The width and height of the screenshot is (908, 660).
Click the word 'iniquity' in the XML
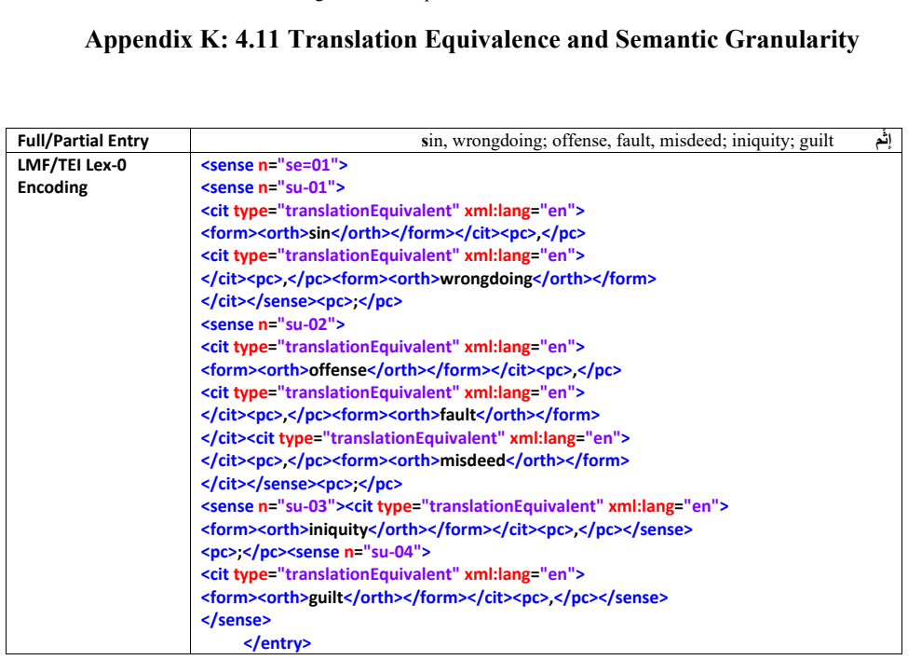coord(338,529)
